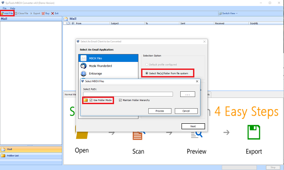Select MBOX Files in application list
The height and width of the screenshot is (170, 284).
(x=108, y=58)
